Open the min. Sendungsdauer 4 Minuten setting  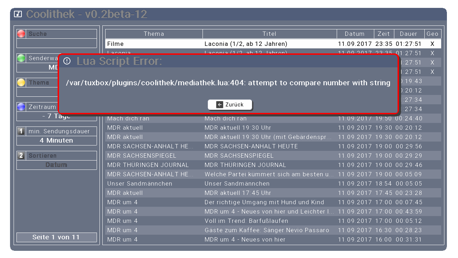click(57, 140)
